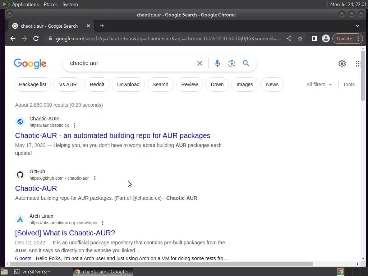Toggle the Chrome side panel
The width and height of the screenshot is (368, 276).
[314, 38]
